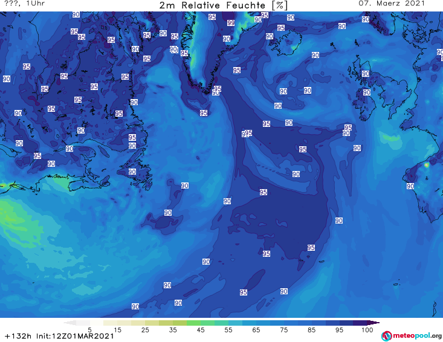Click the "95" label under the colorbar
Screen dimensions: 443x342
339,330
